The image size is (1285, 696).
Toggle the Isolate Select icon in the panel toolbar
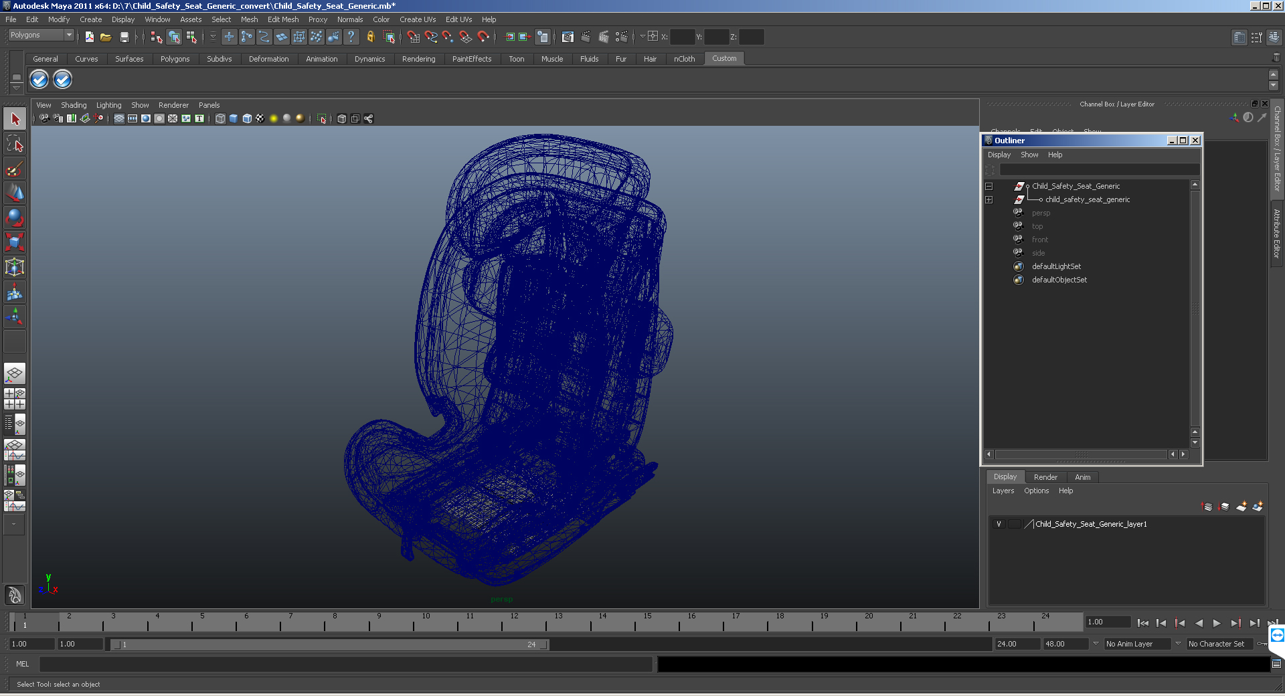click(321, 118)
